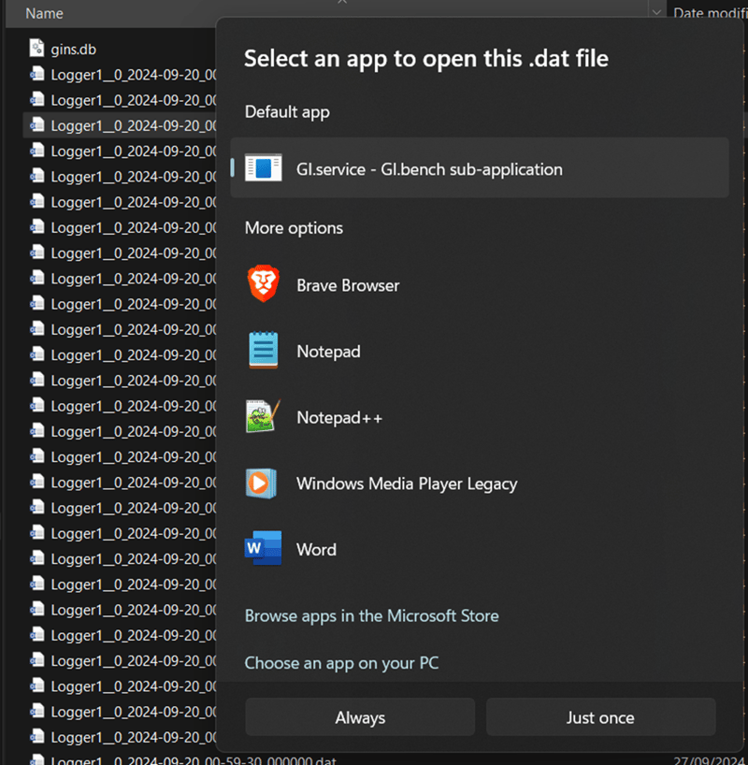Confirm with the Always button
The width and height of the screenshot is (748, 765).
click(x=360, y=717)
